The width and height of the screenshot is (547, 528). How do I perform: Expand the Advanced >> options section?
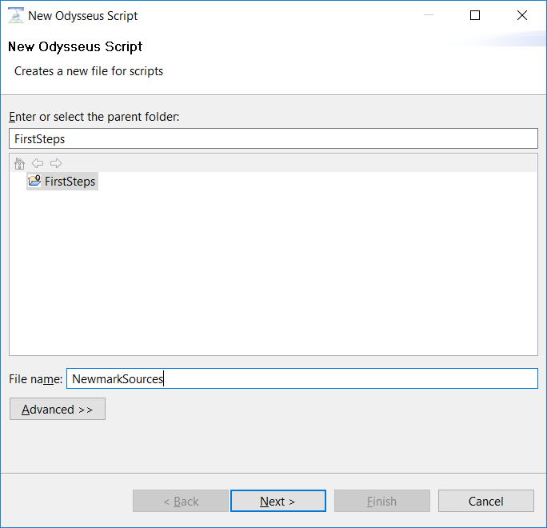click(58, 410)
